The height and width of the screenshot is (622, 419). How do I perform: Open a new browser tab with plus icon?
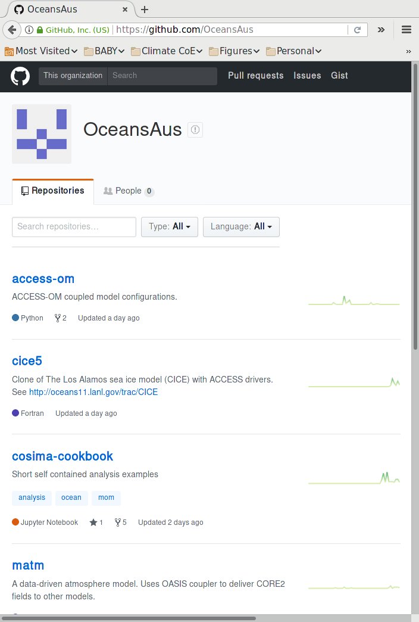(145, 10)
